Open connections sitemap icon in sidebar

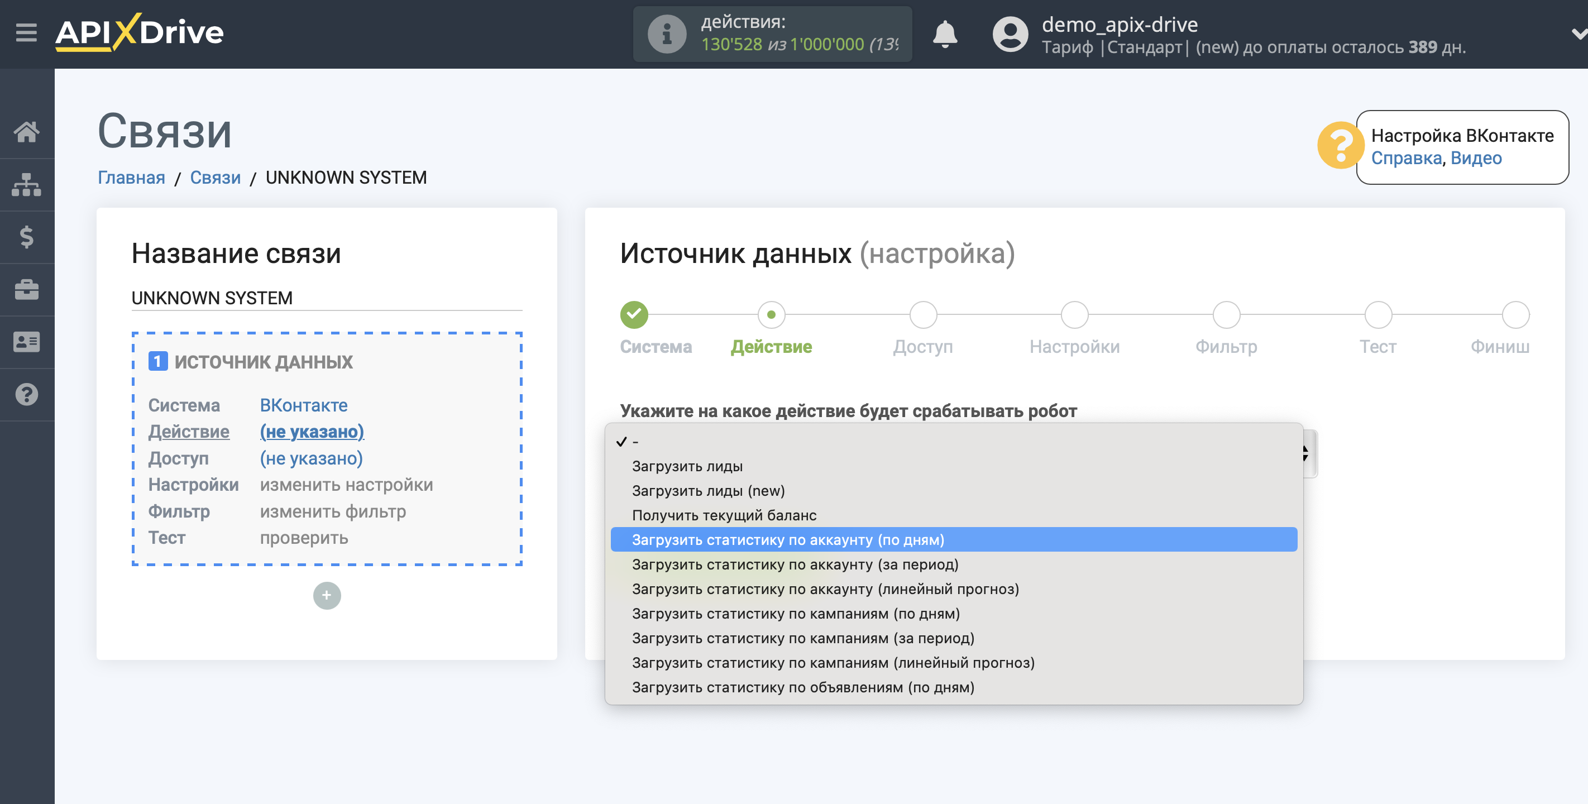26,184
